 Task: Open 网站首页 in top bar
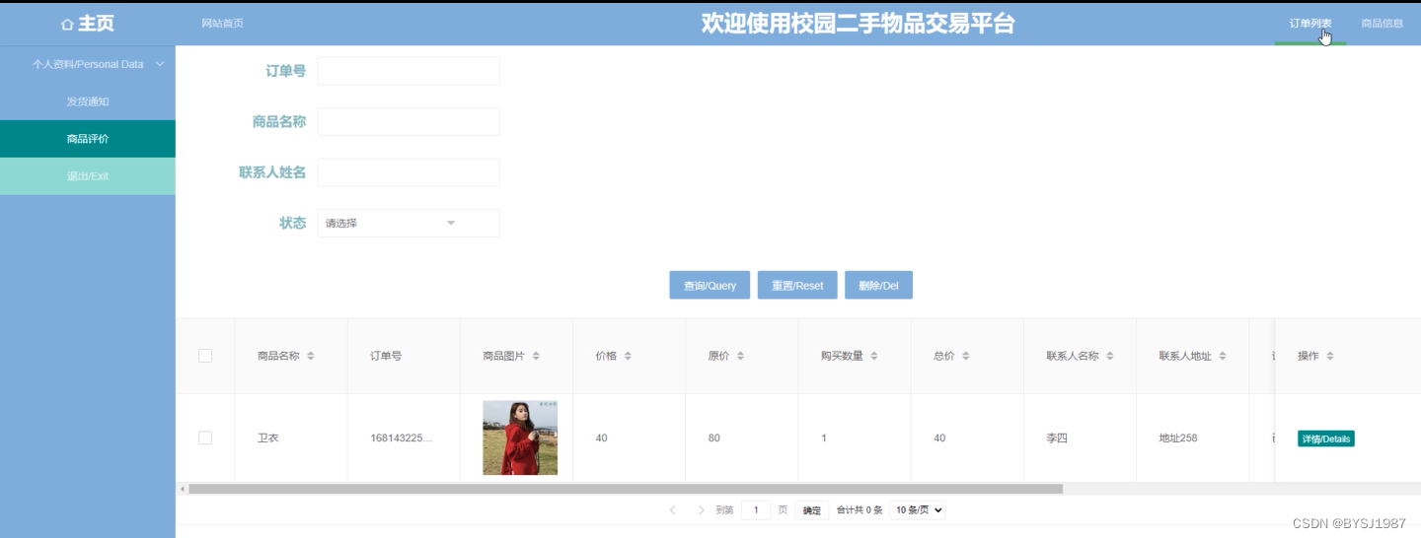pyautogui.click(x=222, y=24)
